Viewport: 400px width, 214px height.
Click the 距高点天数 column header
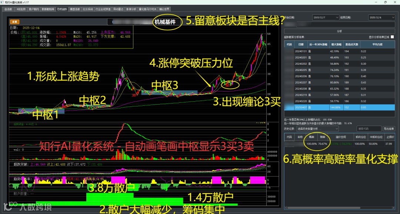click(351, 44)
